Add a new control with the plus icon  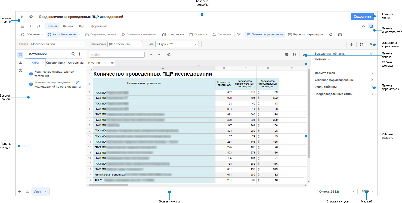pyautogui.click(x=351, y=44)
